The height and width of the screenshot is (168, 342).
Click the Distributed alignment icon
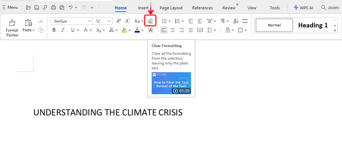[200, 30]
